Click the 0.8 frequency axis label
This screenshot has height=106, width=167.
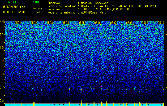click(x=2, y=74)
